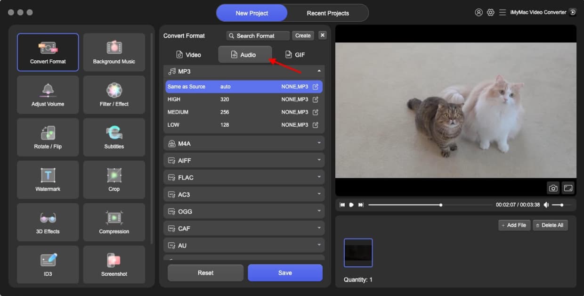This screenshot has width=584, height=296.
Task: Edit the Same as Source MP3 preset
Action: (x=316, y=87)
